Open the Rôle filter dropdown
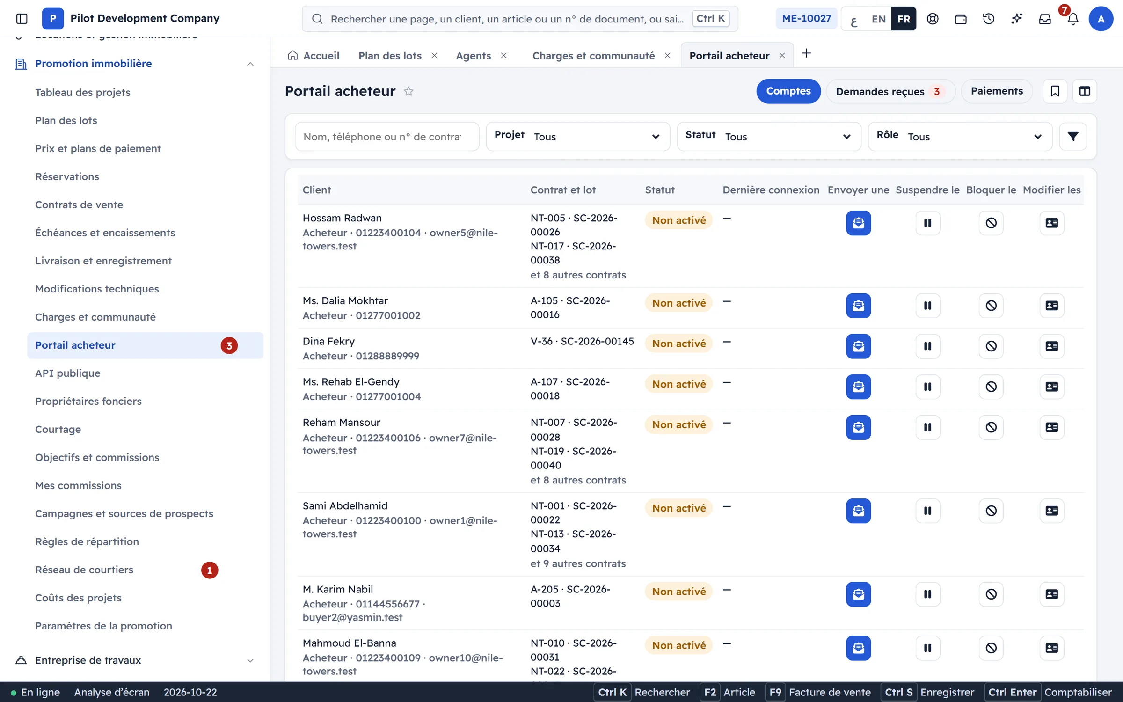This screenshot has height=702, width=1123. tap(960, 136)
